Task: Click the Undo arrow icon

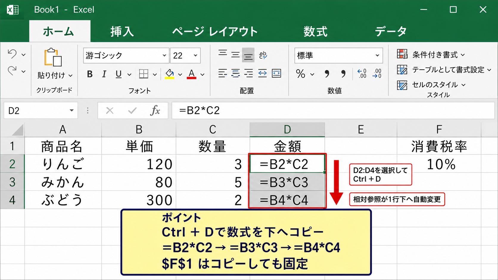Action: [12, 54]
